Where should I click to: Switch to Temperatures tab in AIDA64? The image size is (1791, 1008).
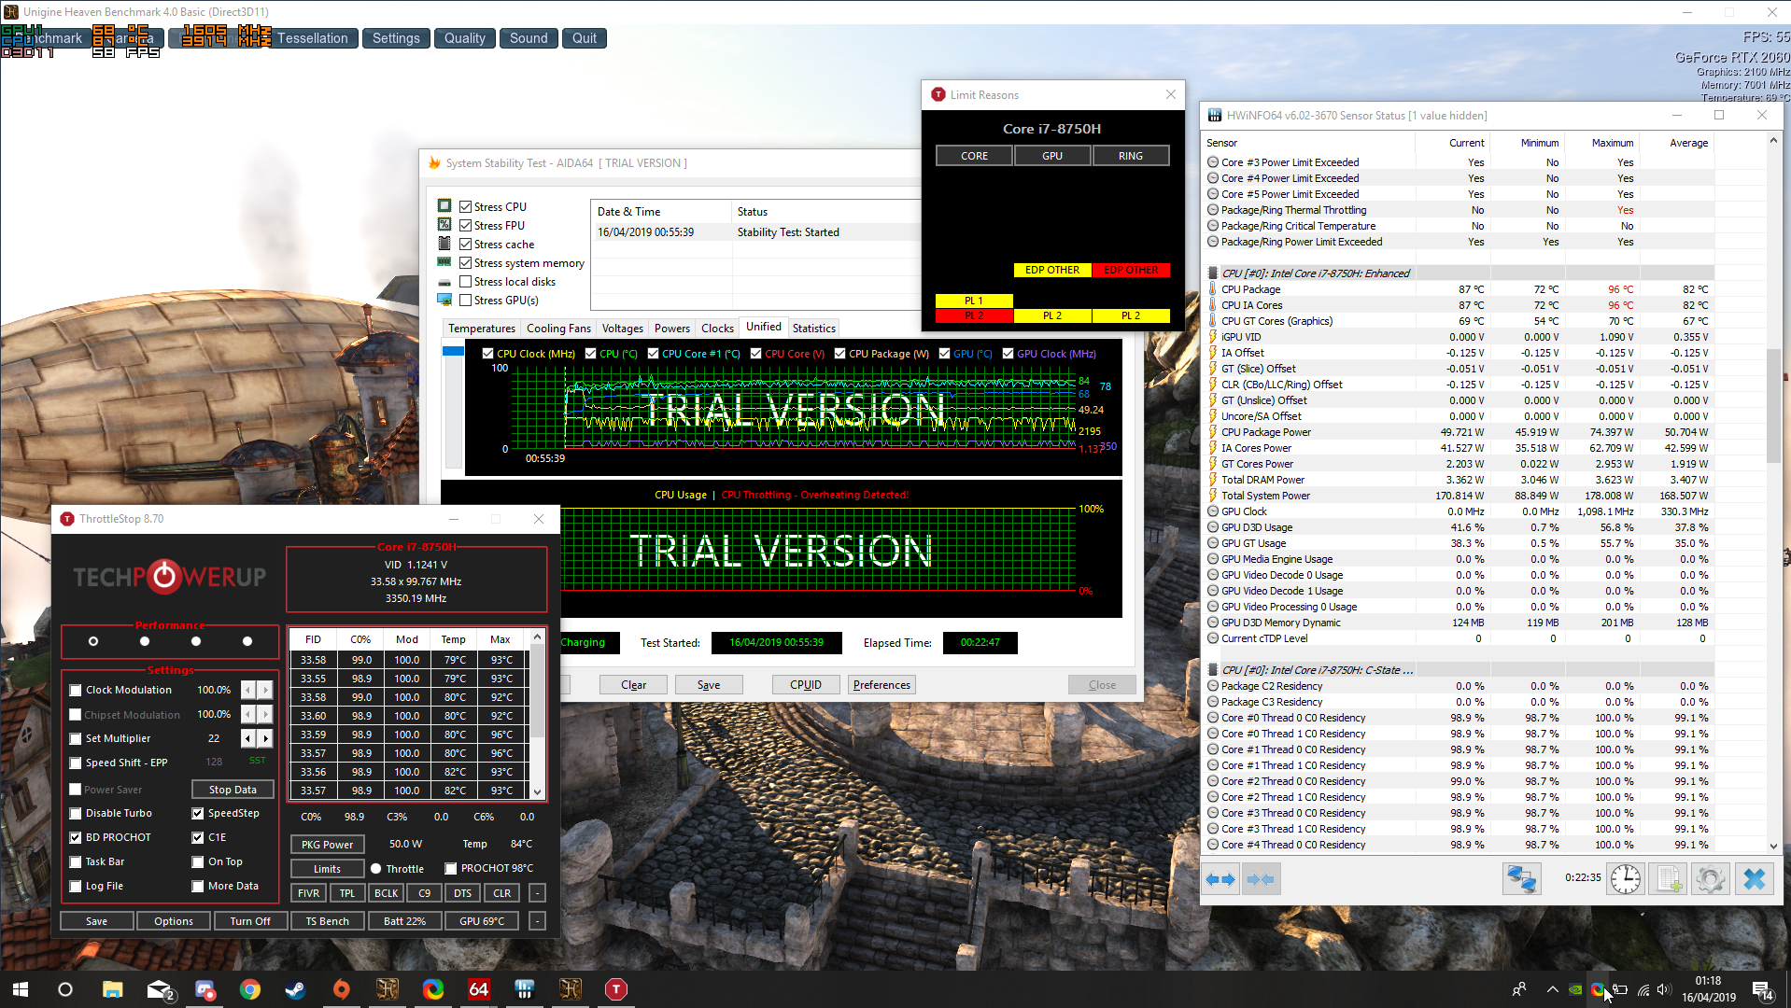(481, 329)
